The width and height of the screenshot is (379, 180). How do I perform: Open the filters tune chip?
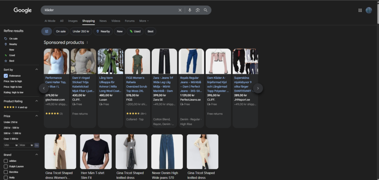click(47, 31)
